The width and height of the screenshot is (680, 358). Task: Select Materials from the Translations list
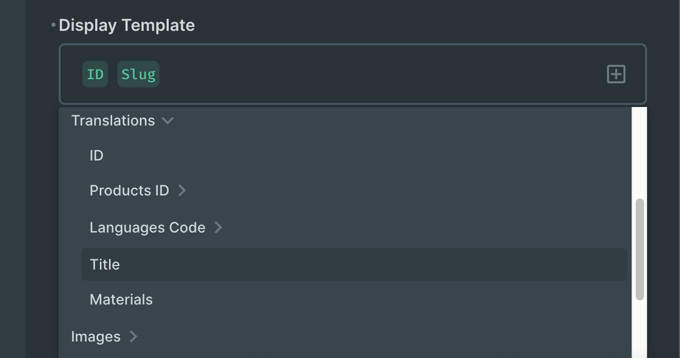click(x=121, y=299)
